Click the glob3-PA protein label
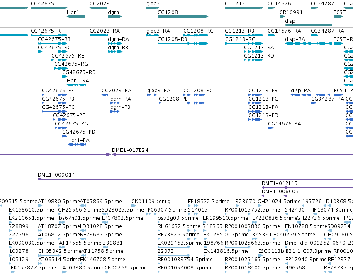 click(159, 91)
